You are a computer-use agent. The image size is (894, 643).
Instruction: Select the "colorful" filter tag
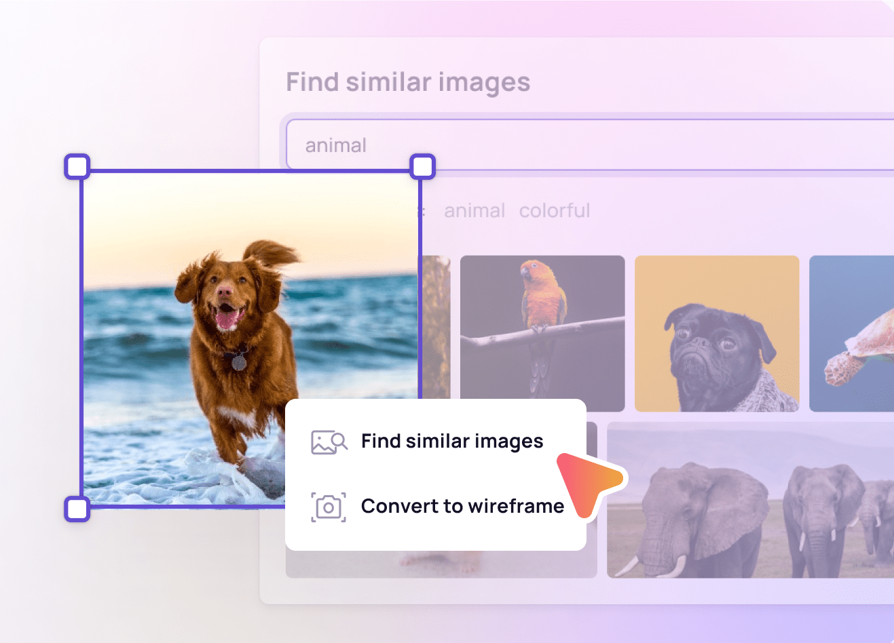(555, 210)
